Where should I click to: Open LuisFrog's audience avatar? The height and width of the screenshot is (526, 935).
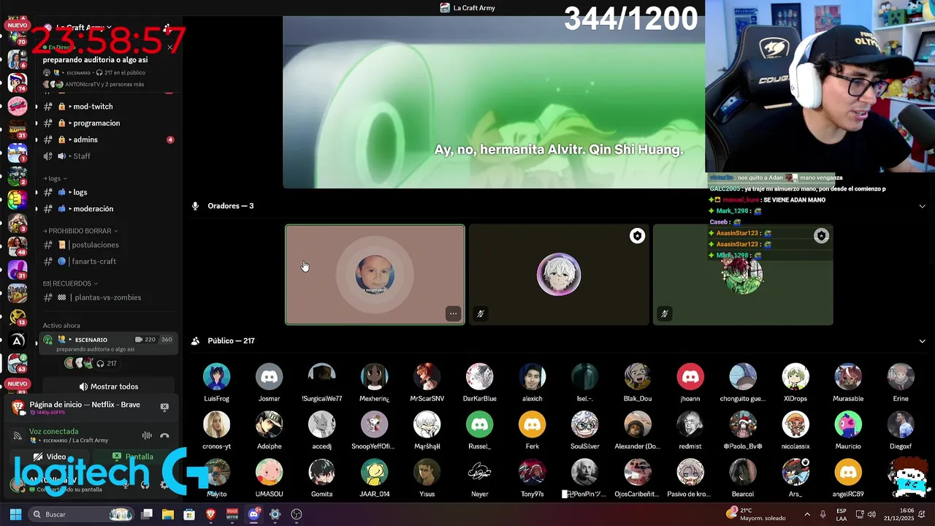pyautogui.click(x=216, y=377)
